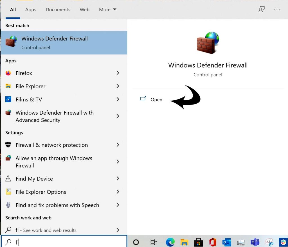Launch Microsoft Edge from taskbar
This screenshot has height=247, width=288.
[170, 242]
